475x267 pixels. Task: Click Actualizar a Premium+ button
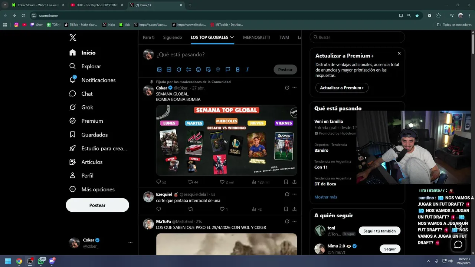342,88
